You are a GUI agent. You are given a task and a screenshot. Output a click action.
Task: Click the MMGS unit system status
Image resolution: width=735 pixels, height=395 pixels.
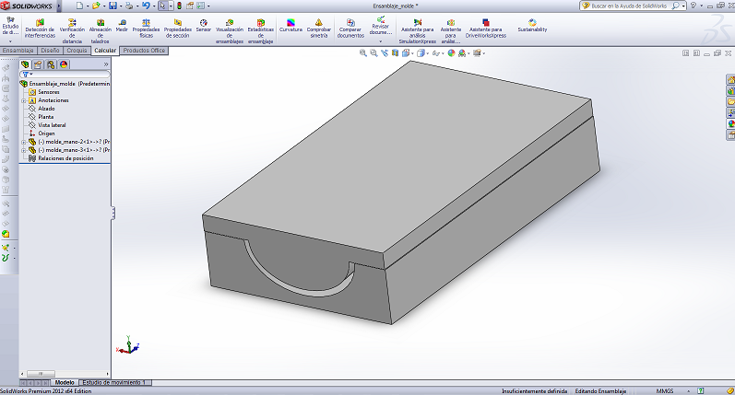[x=665, y=390]
